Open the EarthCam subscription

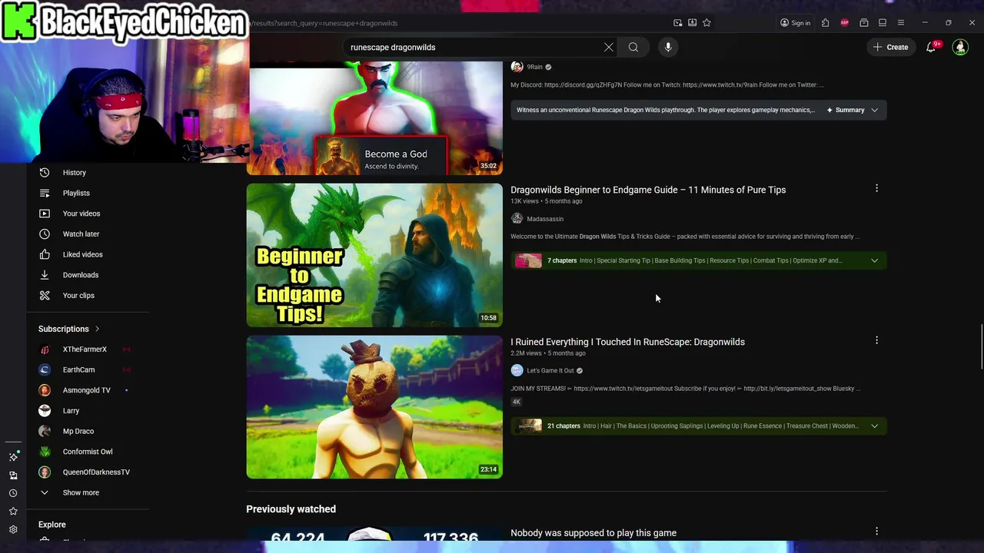tap(88, 369)
